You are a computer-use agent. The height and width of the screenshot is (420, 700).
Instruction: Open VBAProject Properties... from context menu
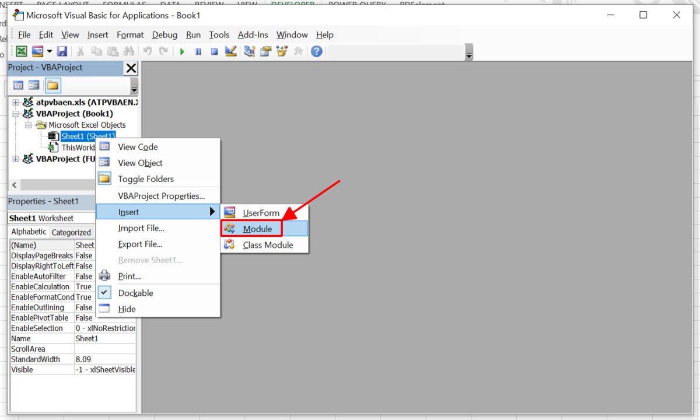(158, 196)
